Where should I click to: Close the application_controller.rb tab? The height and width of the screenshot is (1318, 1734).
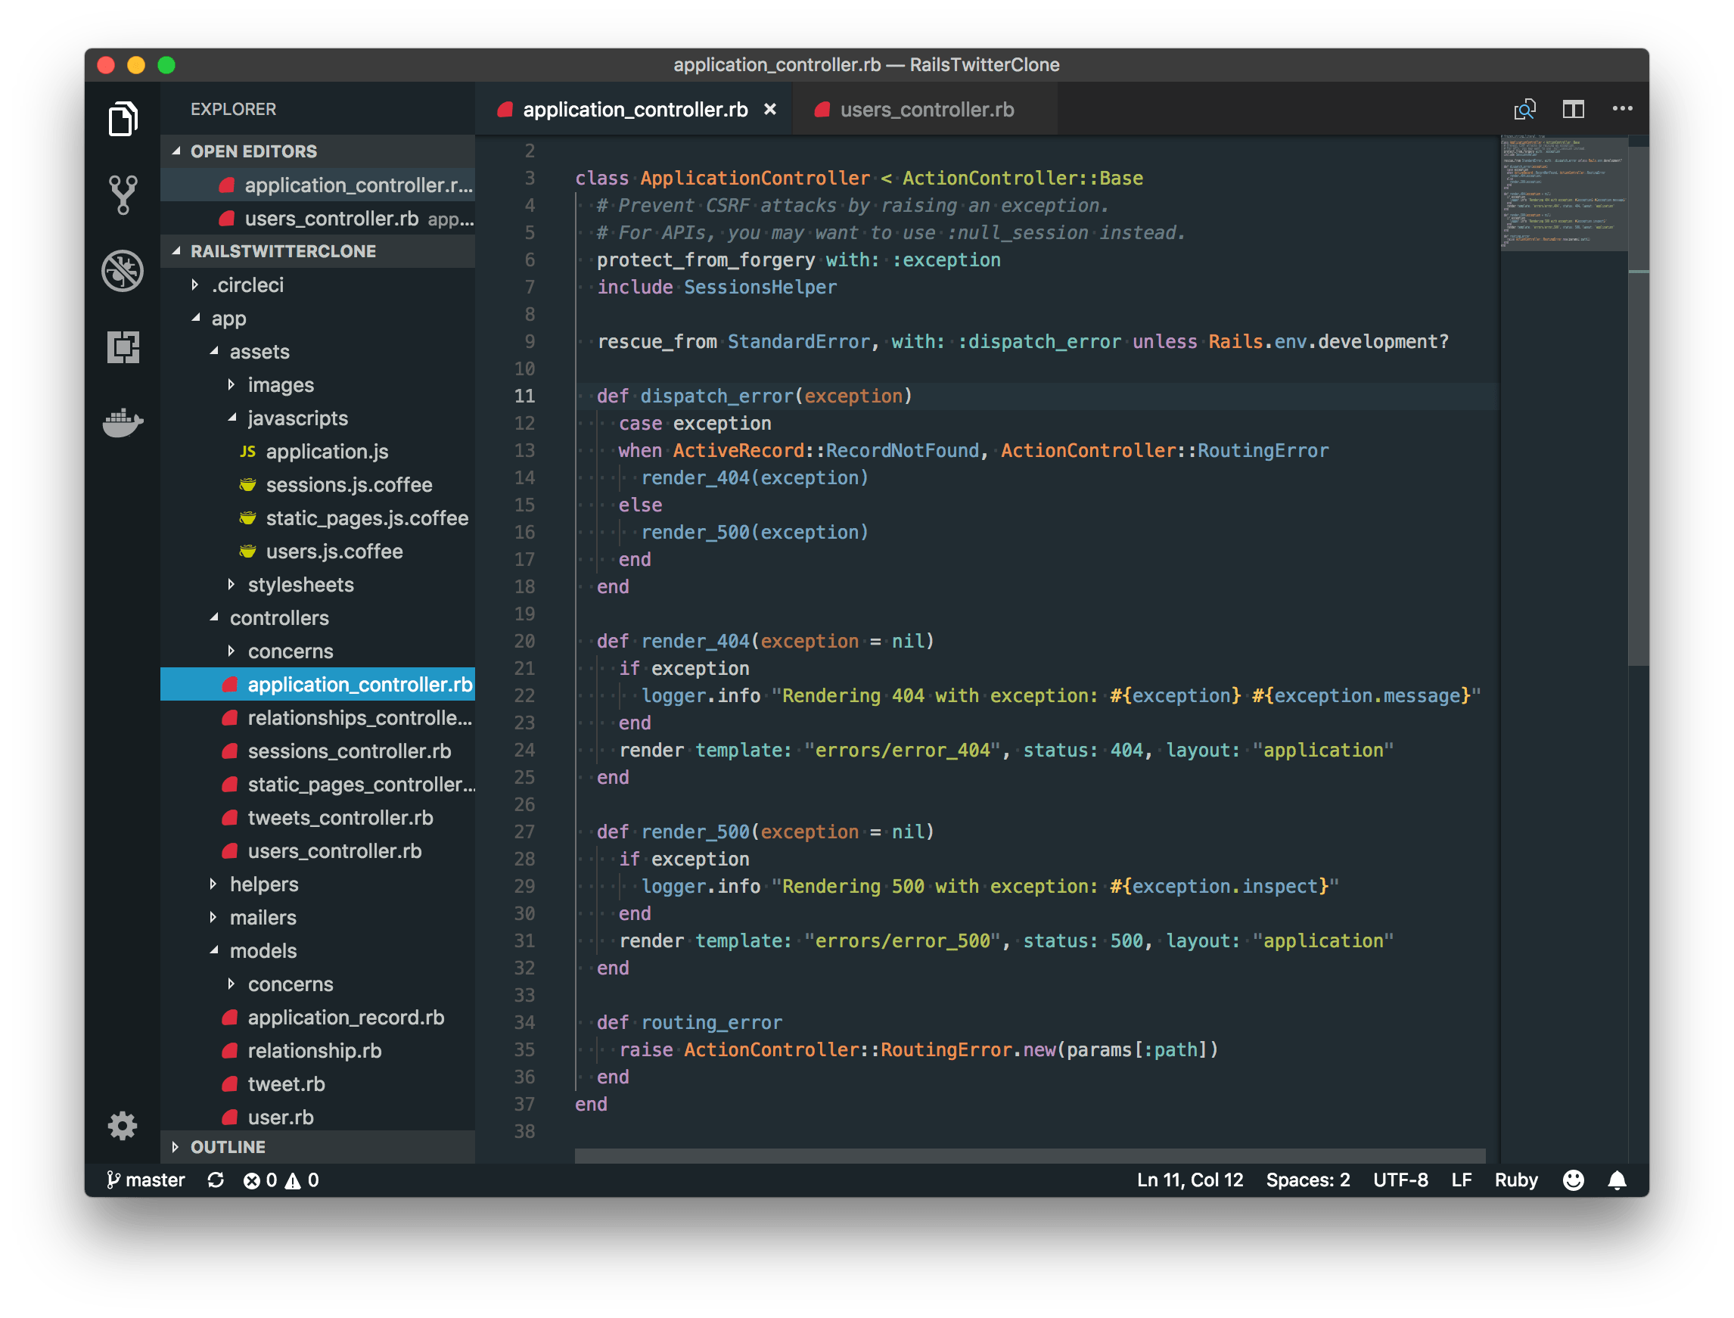[770, 109]
